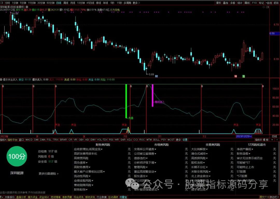Expand the 债券违约 risk item
The height and width of the screenshot is (199, 280).
(141, 158)
